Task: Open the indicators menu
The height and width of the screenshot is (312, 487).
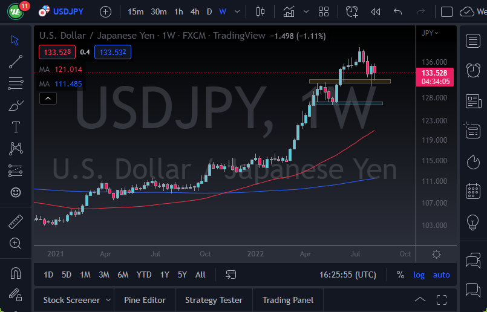Action: (x=289, y=12)
